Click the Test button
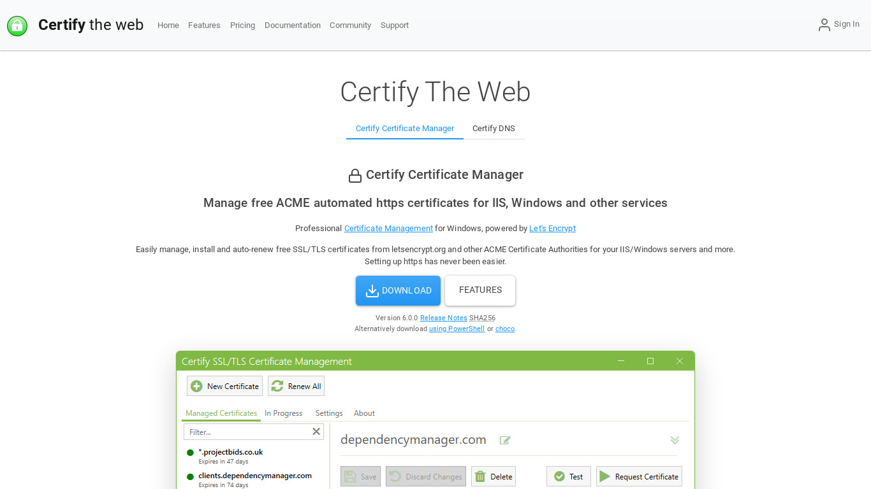Screen dimensions: 871x489 pyautogui.click(x=569, y=476)
